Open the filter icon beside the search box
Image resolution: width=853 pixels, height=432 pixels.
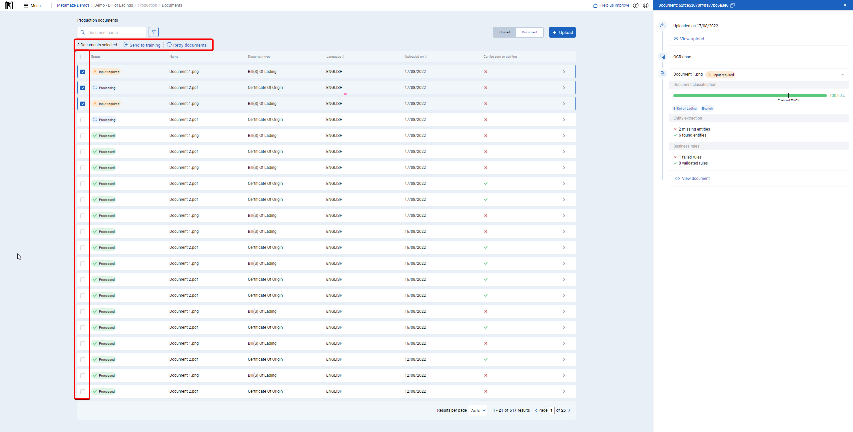pos(154,32)
